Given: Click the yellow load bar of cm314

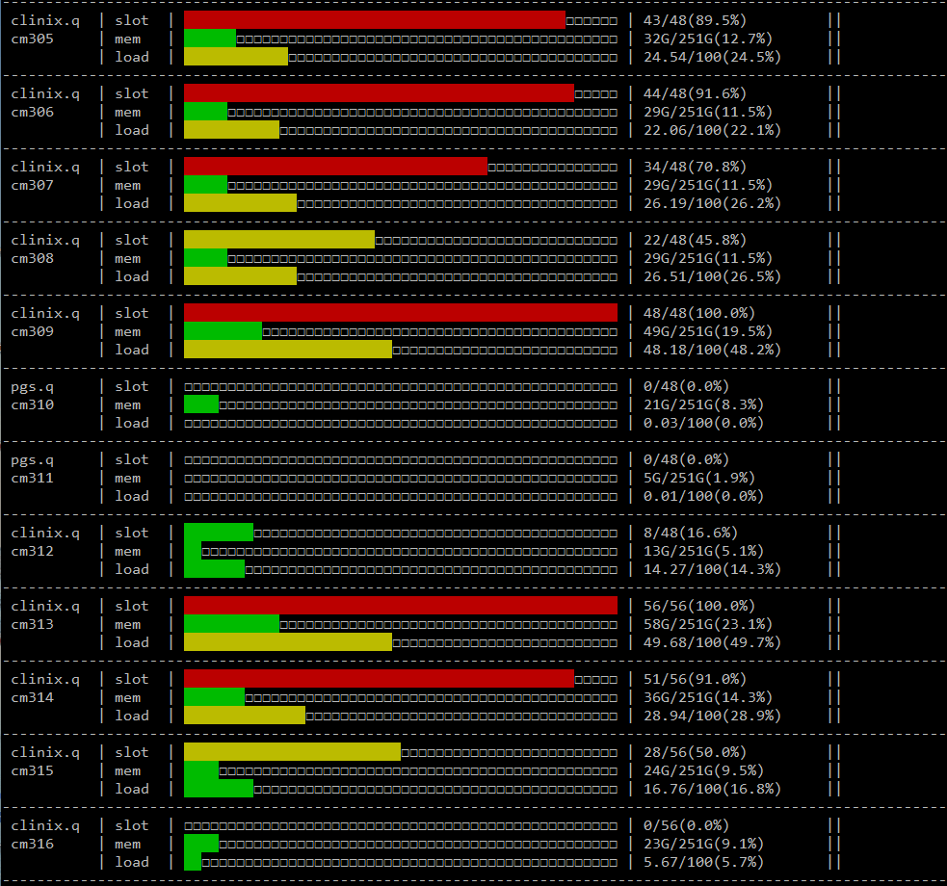Looking at the screenshot, I should point(241,716).
